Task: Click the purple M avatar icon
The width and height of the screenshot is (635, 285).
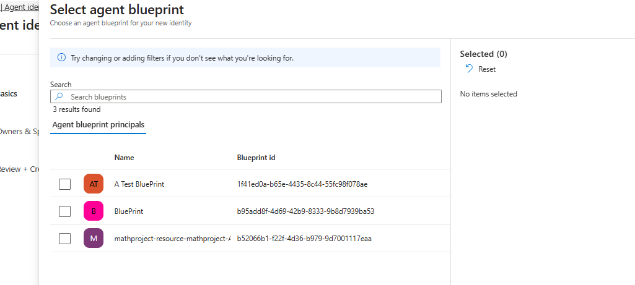Action: pos(94,239)
